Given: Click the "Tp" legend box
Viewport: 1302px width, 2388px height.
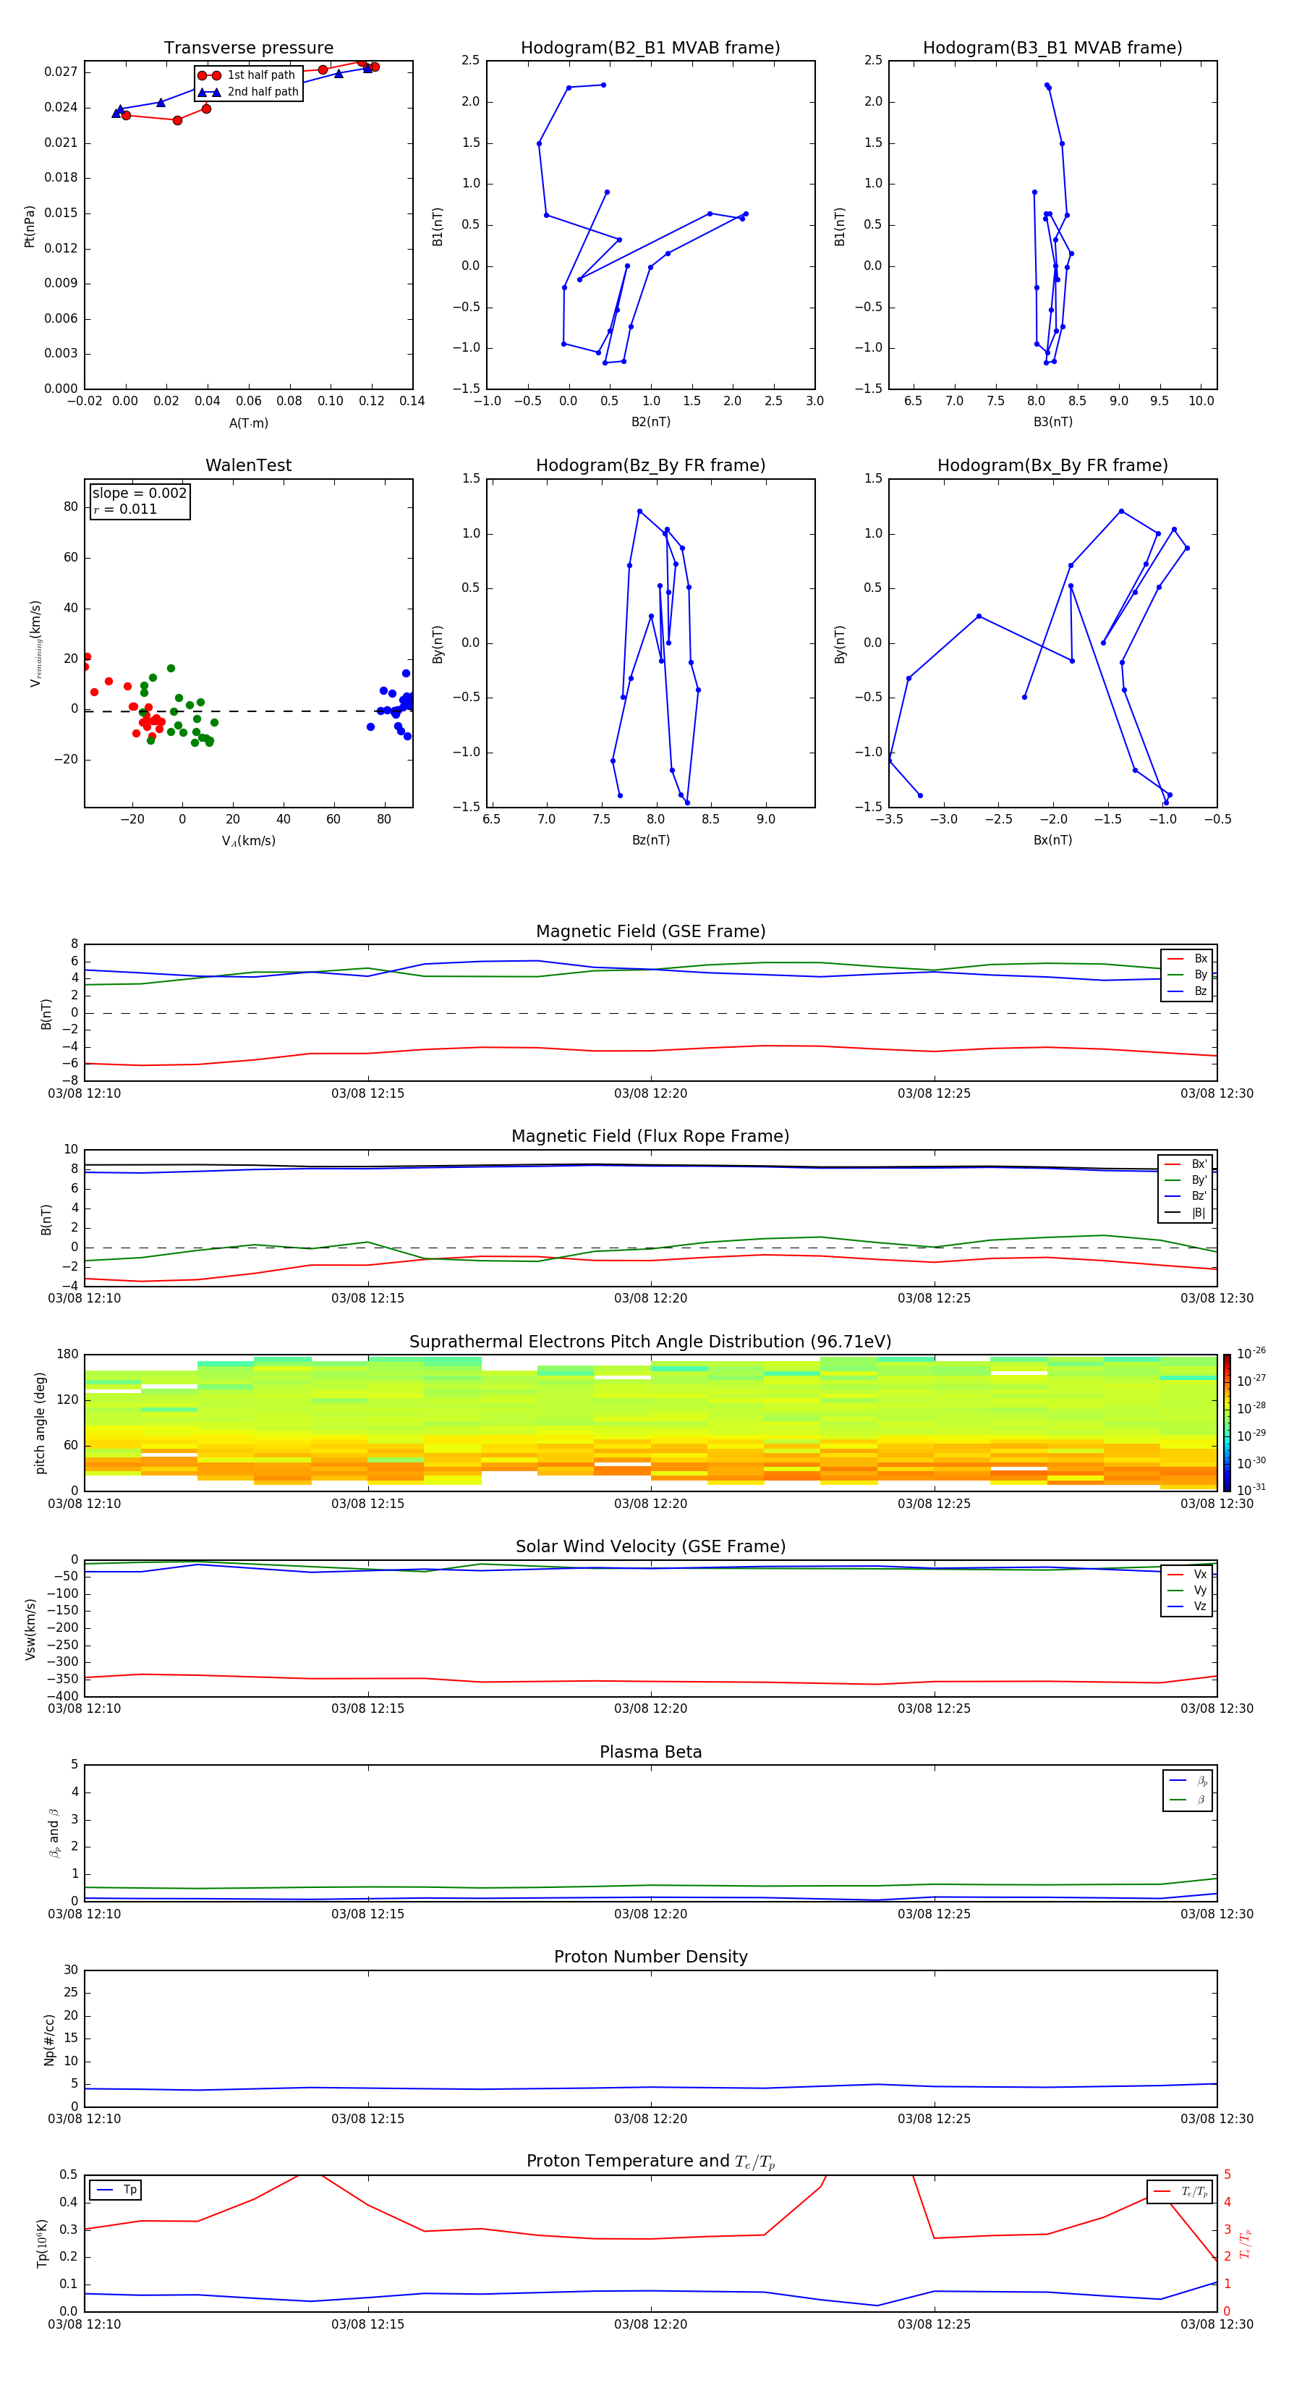Looking at the screenshot, I should (116, 2190).
